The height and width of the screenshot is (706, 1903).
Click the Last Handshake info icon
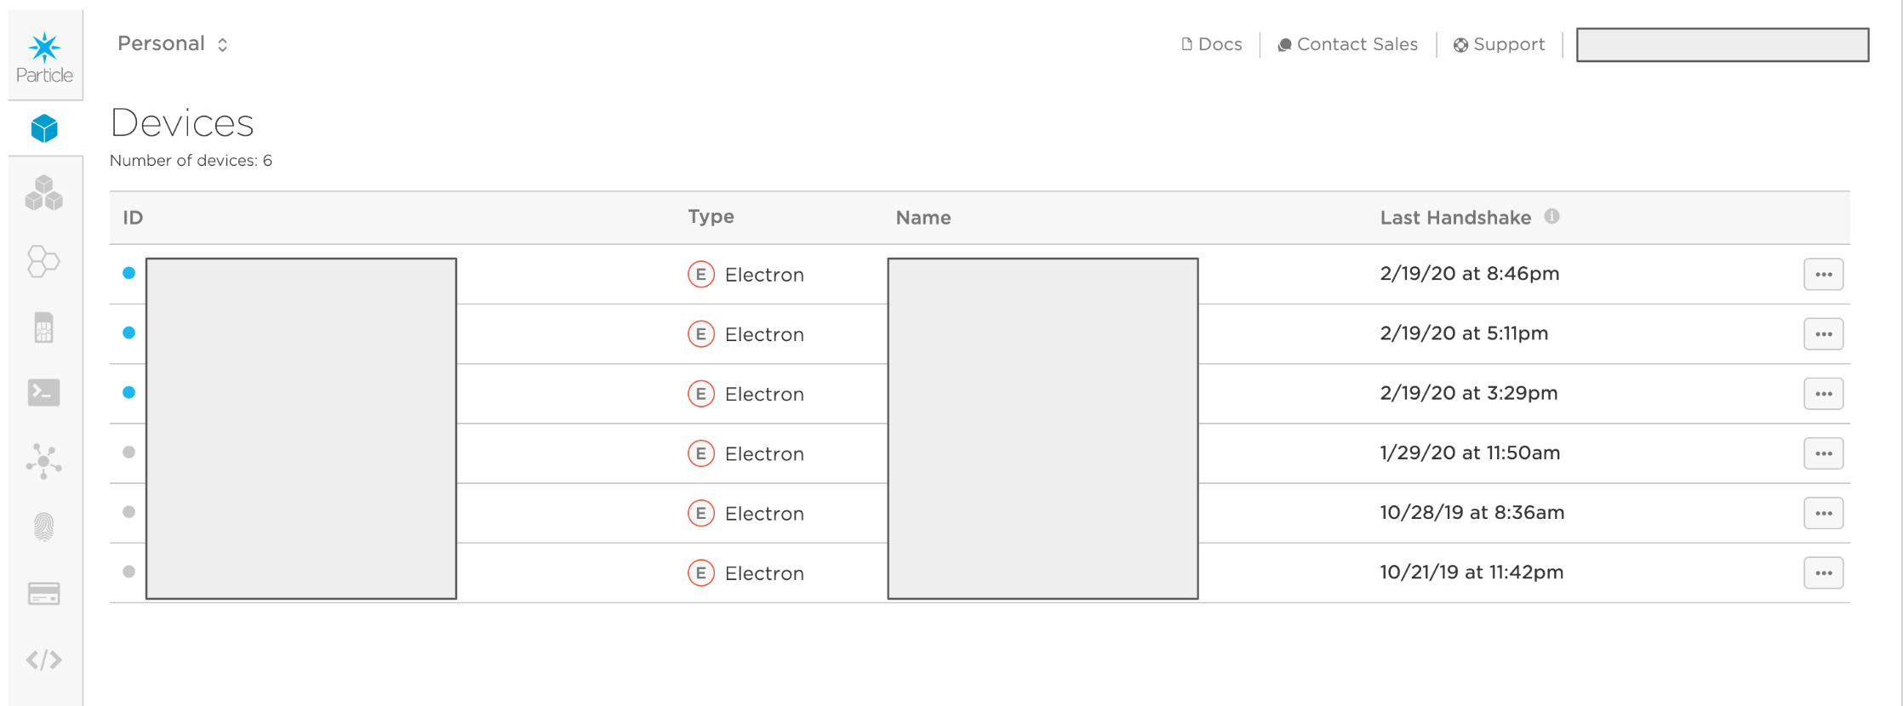click(x=1552, y=216)
